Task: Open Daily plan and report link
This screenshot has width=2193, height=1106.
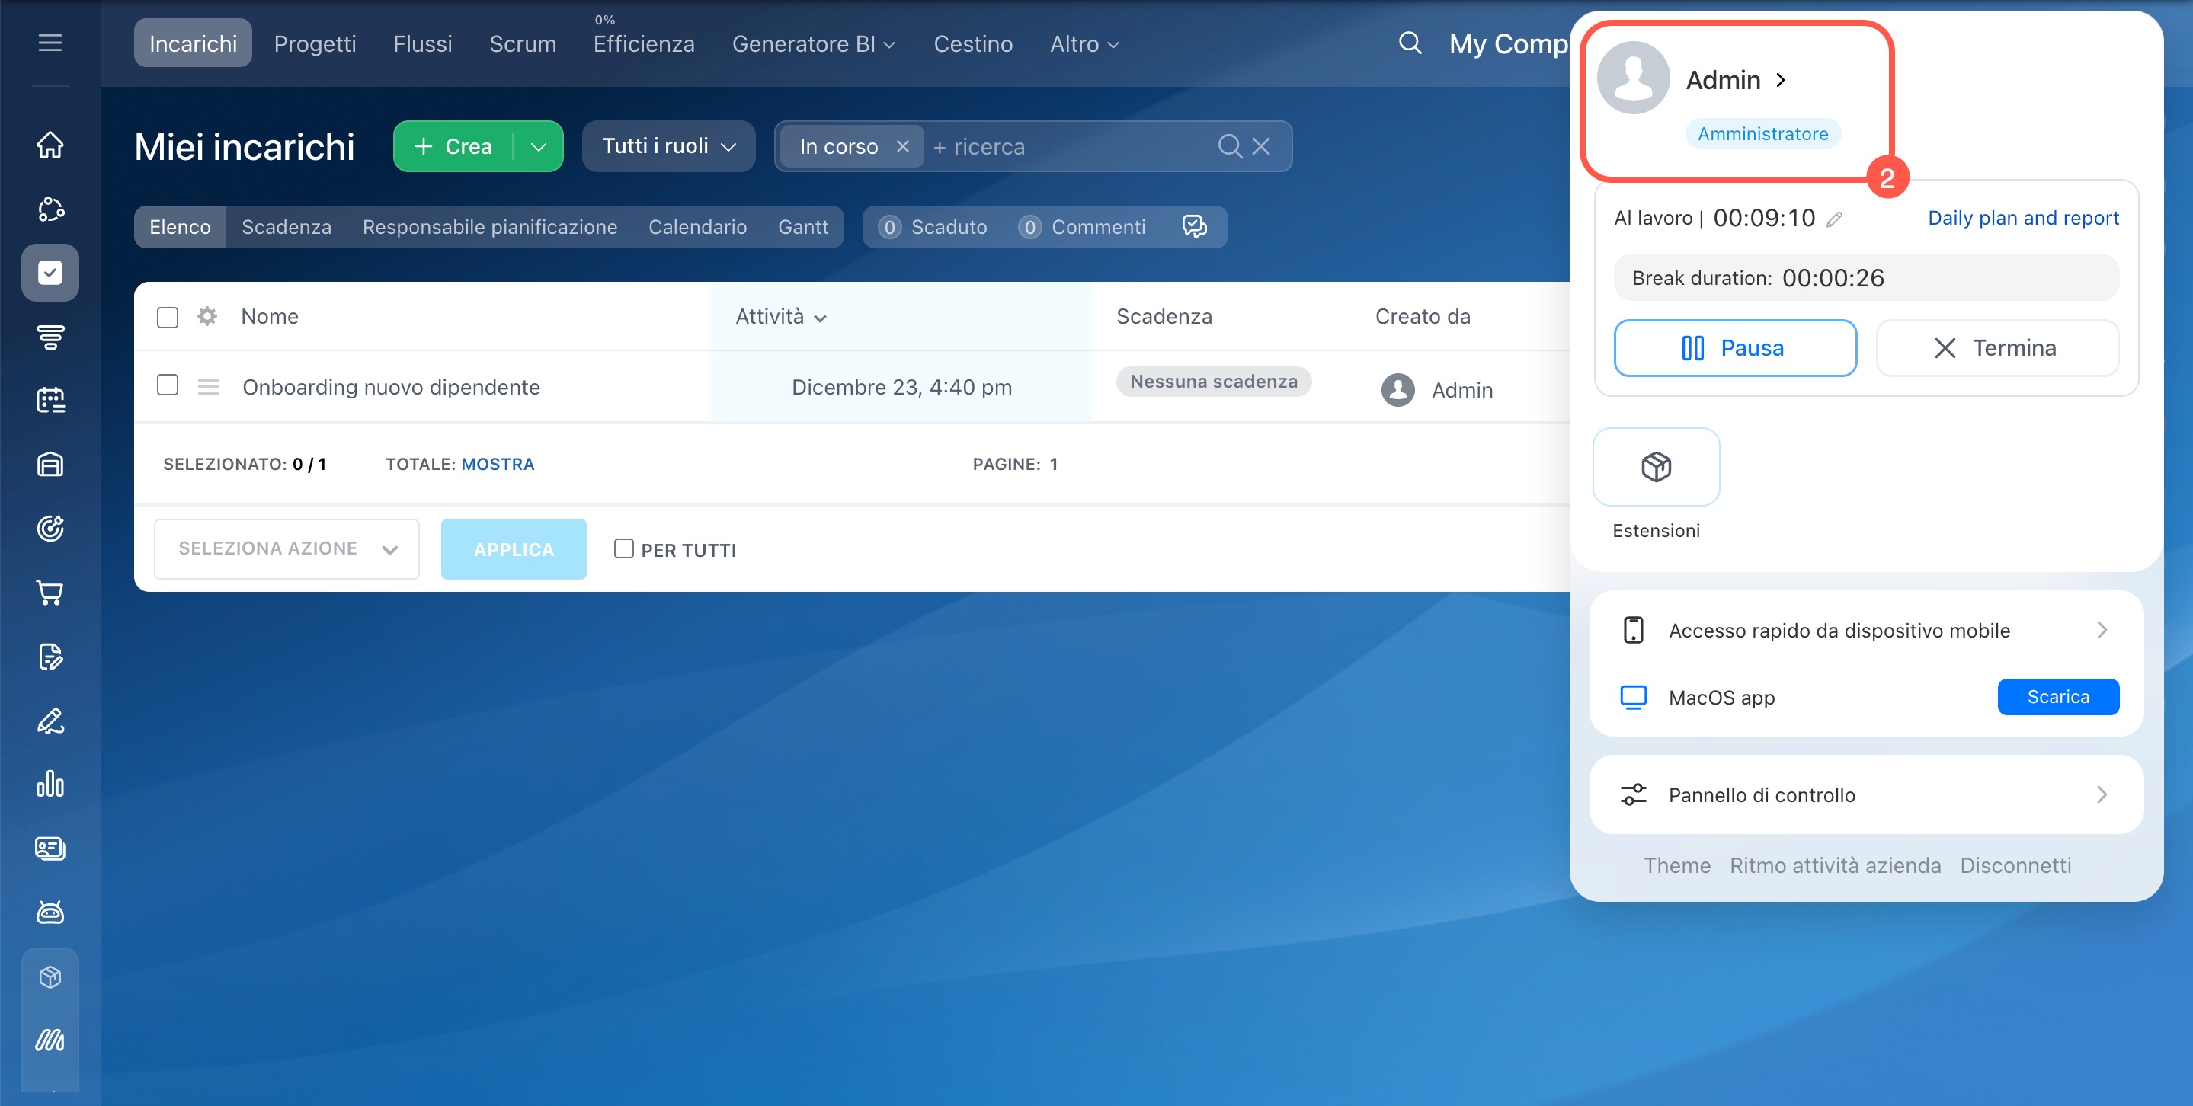Action: pos(2022,218)
